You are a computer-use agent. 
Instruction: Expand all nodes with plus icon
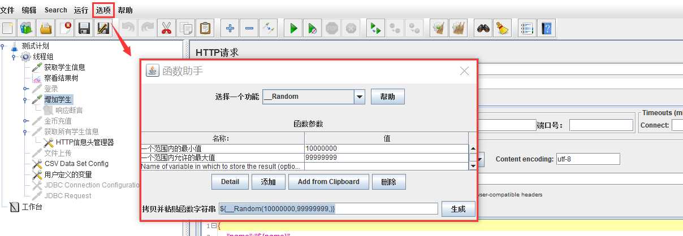click(x=230, y=28)
